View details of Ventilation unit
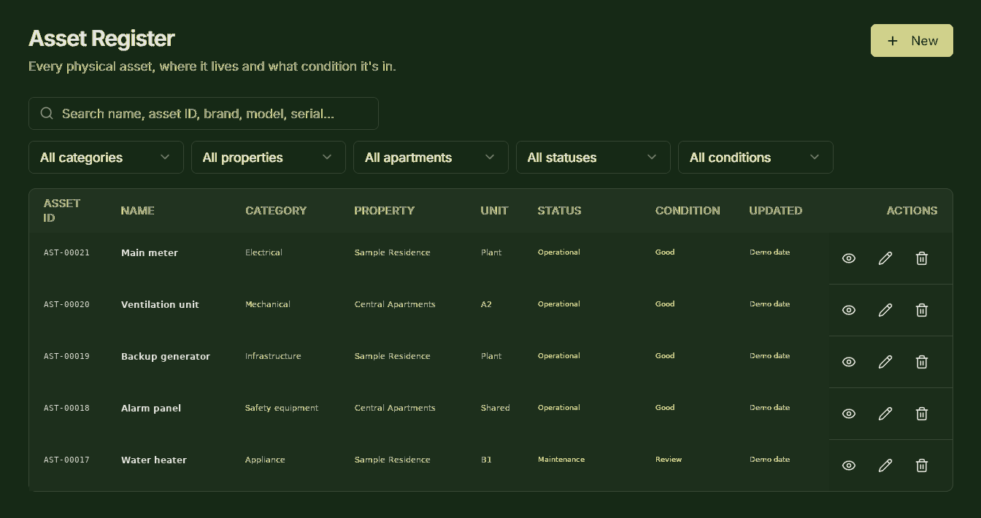The image size is (981, 518). pyautogui.click(x=849, y=310)
